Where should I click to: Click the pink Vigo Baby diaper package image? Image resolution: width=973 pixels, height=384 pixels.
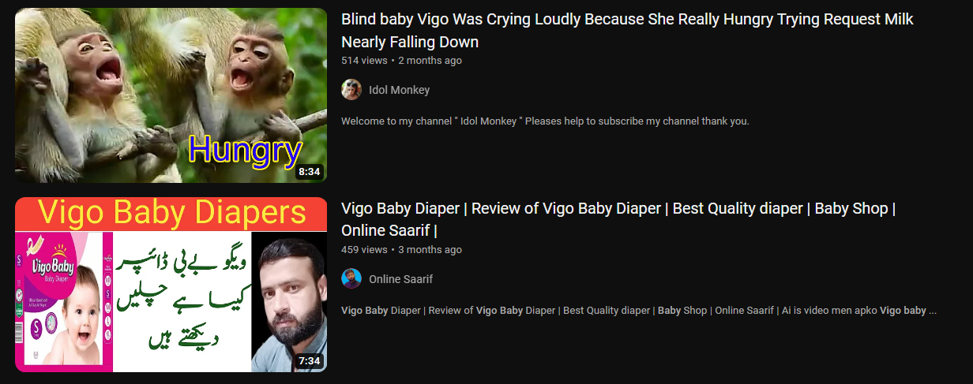(x=64, y=301)
